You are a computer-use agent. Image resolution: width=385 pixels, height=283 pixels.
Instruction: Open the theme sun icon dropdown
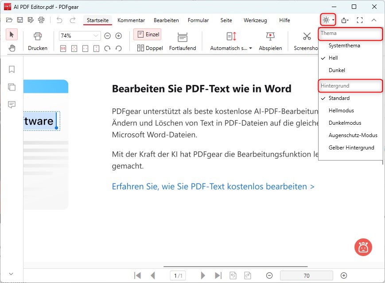[x=328, y=20]
